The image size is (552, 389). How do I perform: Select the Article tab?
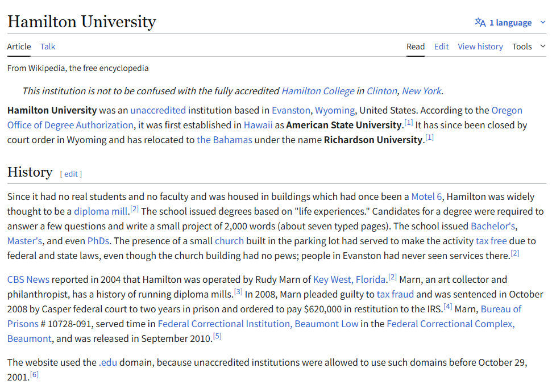(19, 47)
